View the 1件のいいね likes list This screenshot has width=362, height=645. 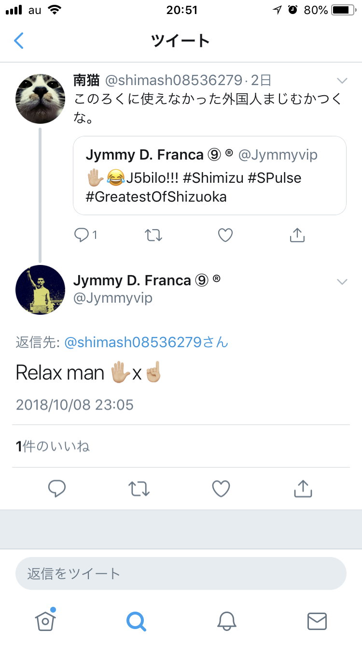click(x=53, y=446)
